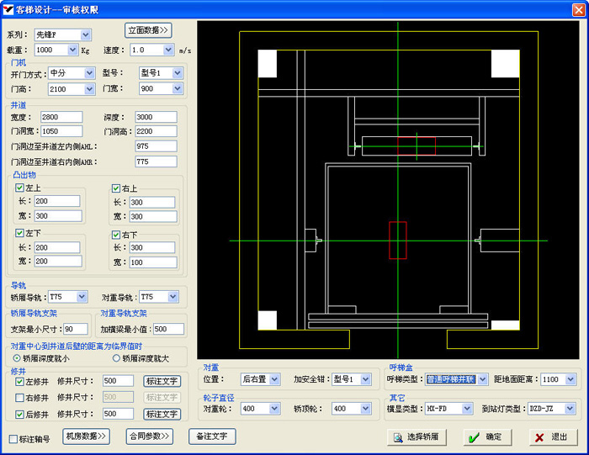Click the app icon in title bar
Screen dimensions: 589x455
[9, 9]
